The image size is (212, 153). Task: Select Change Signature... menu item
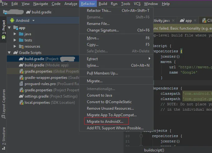(116, 30)
